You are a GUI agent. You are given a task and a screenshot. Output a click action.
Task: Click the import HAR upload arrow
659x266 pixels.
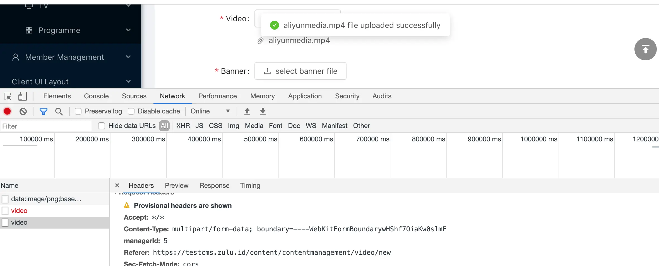coord(247,111)
